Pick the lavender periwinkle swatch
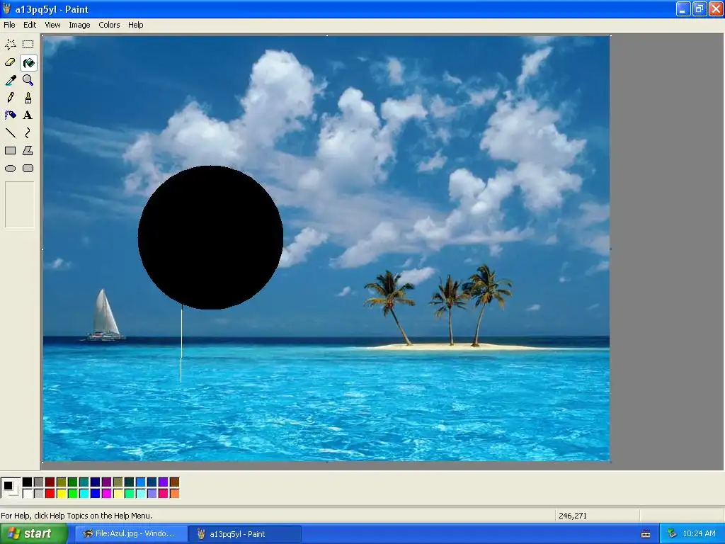The width and height of the screenshot is (725, 544). (x=152, y=494)
